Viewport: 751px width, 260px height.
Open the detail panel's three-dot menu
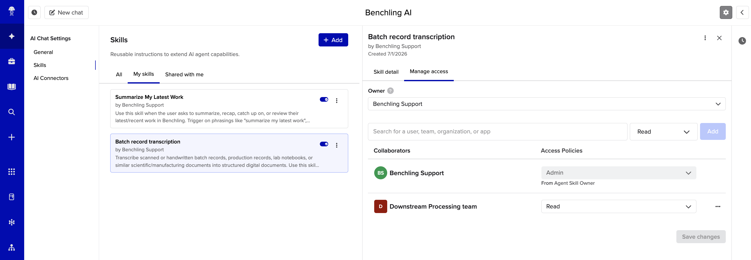pyautogui.click(x=705, y=38)
